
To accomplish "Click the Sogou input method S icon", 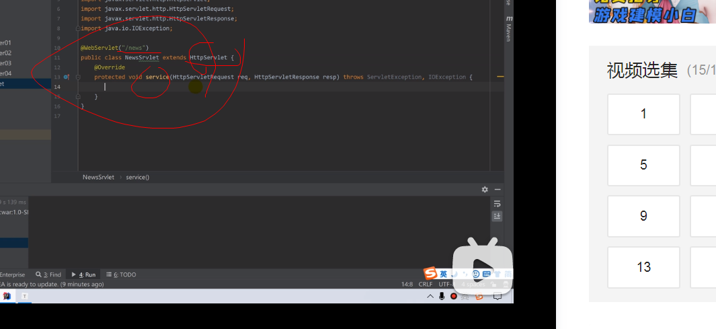I will 430,274.
